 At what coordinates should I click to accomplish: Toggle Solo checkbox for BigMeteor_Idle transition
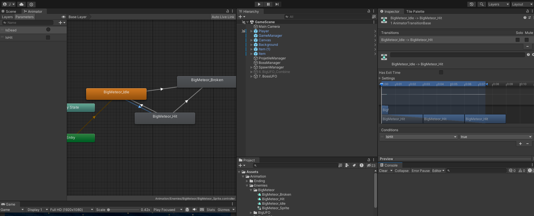click(518, 40)
